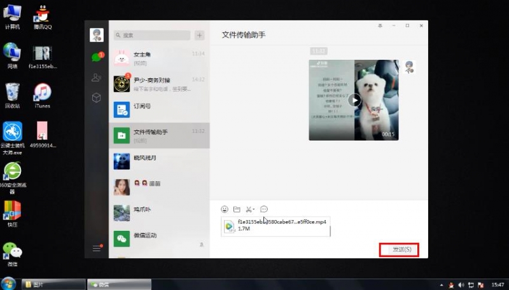Screen dimensions: 509x290
Task: Open the Favorites cube icon in sidebar
Action: tap(97, 97)
